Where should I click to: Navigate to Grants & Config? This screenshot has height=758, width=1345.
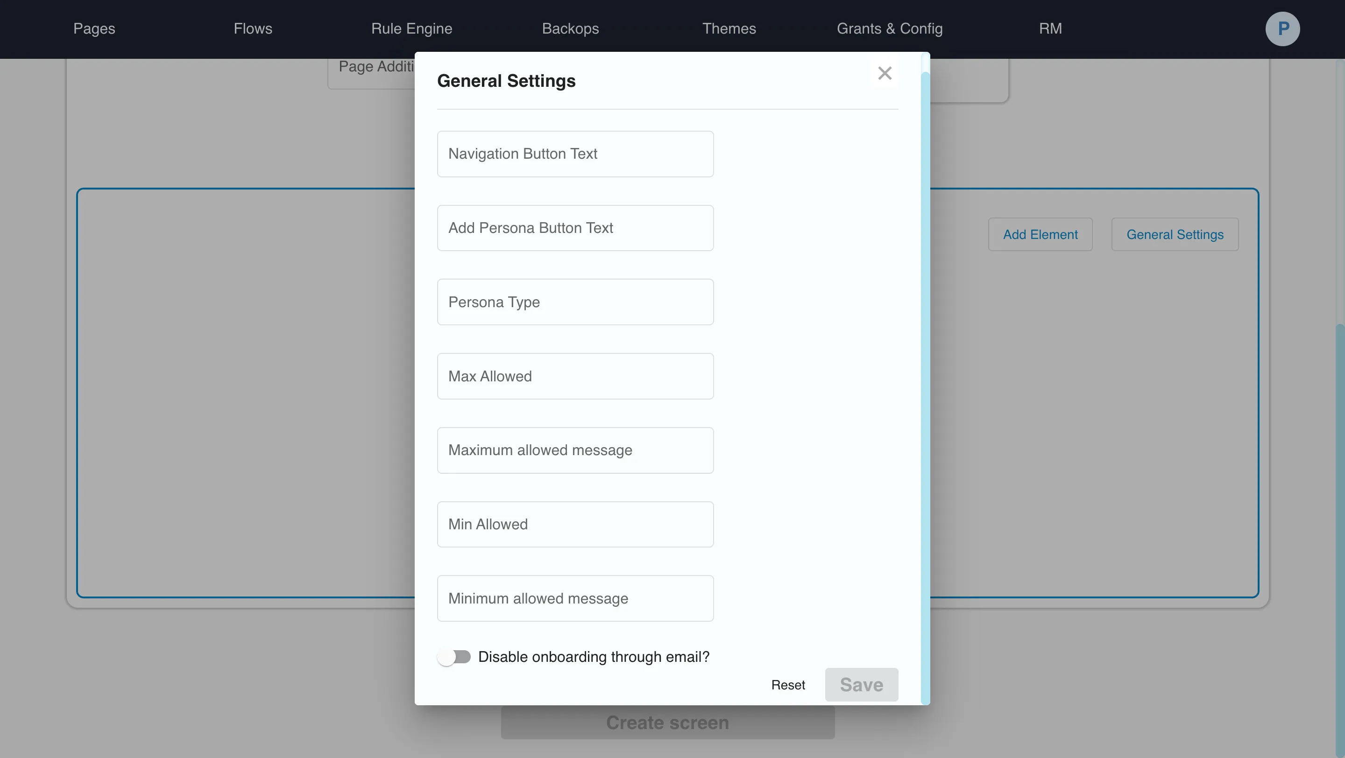click(x=890, y=28)
